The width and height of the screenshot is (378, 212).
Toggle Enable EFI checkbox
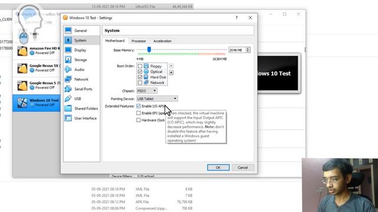(x=138, y=113)
